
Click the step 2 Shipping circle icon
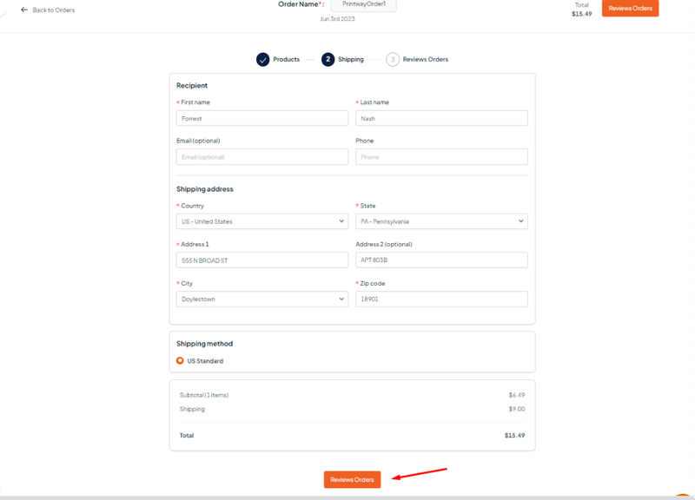(328, 59)
